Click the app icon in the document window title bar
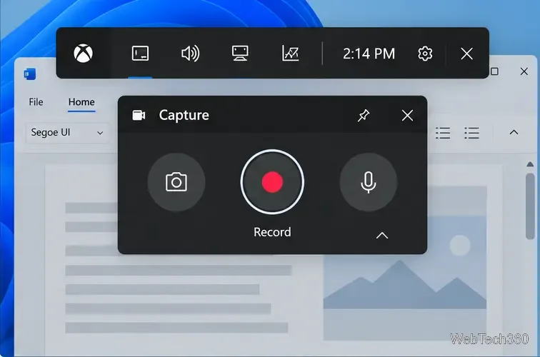 click(30, 74)
